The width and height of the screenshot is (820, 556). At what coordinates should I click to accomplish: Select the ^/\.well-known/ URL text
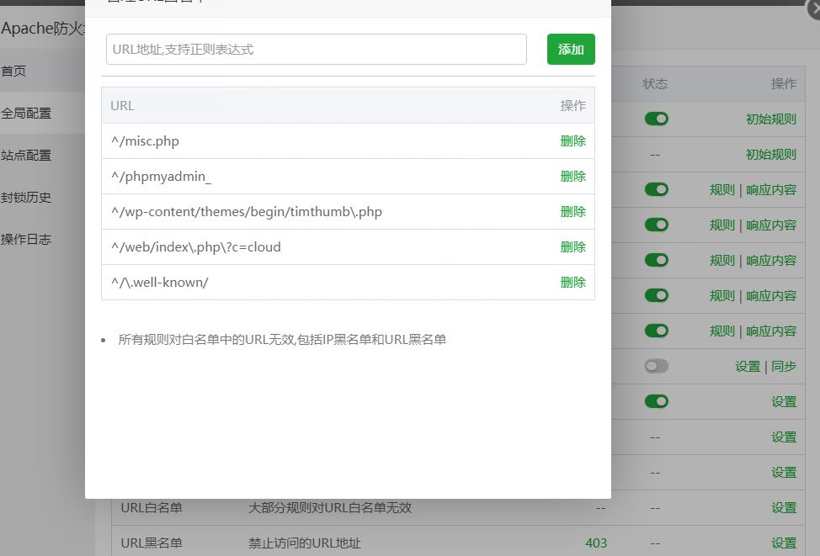(159, 282)
